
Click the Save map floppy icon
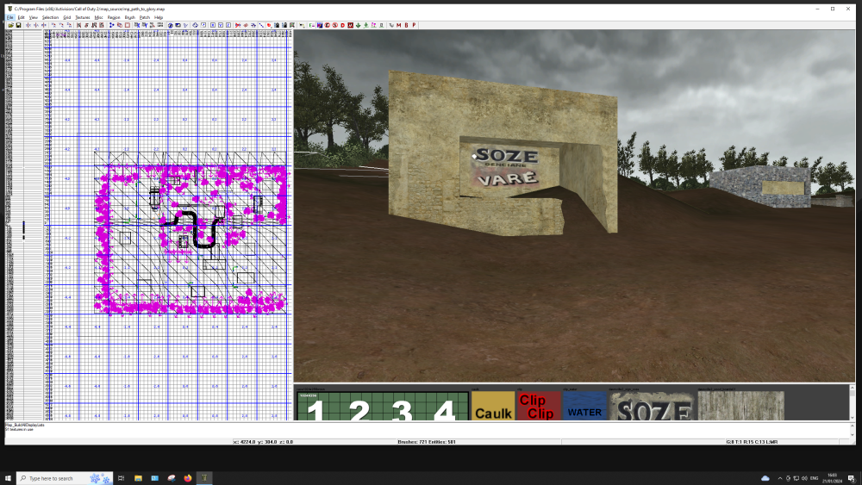[18, 25]
